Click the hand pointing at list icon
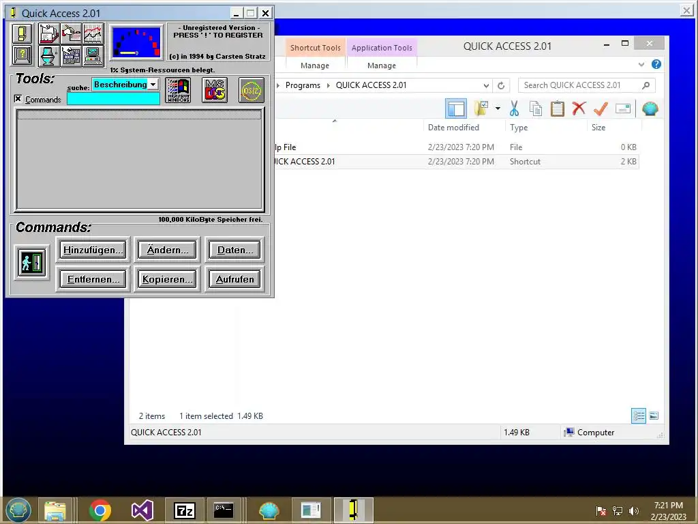Screen dimensions: 698x524 tap(71, 56)
